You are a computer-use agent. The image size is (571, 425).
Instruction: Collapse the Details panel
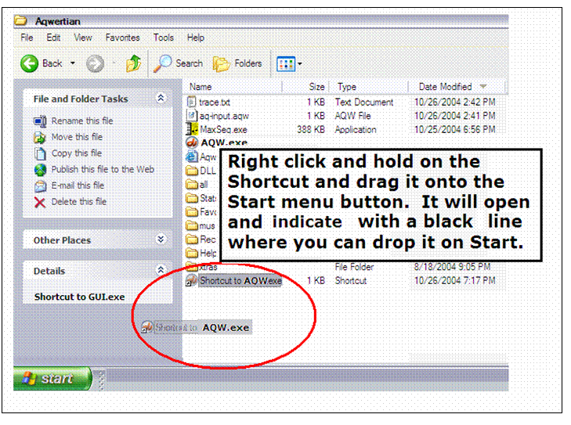(161, 271)
